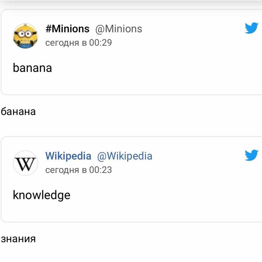
Task: Select the translation caption 'знания'
Action: point(18,239)
